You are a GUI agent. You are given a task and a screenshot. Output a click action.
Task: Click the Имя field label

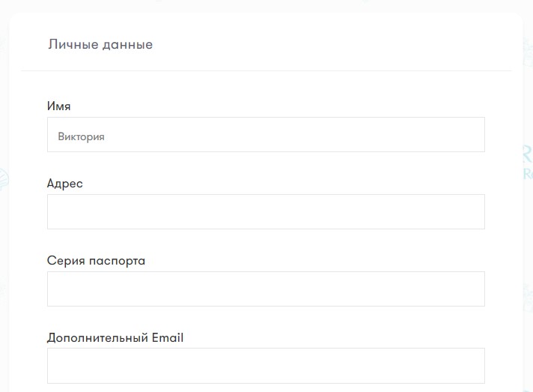click(x=59, y=106)
